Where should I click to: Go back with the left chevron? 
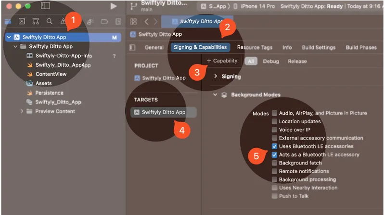[147, 22]
